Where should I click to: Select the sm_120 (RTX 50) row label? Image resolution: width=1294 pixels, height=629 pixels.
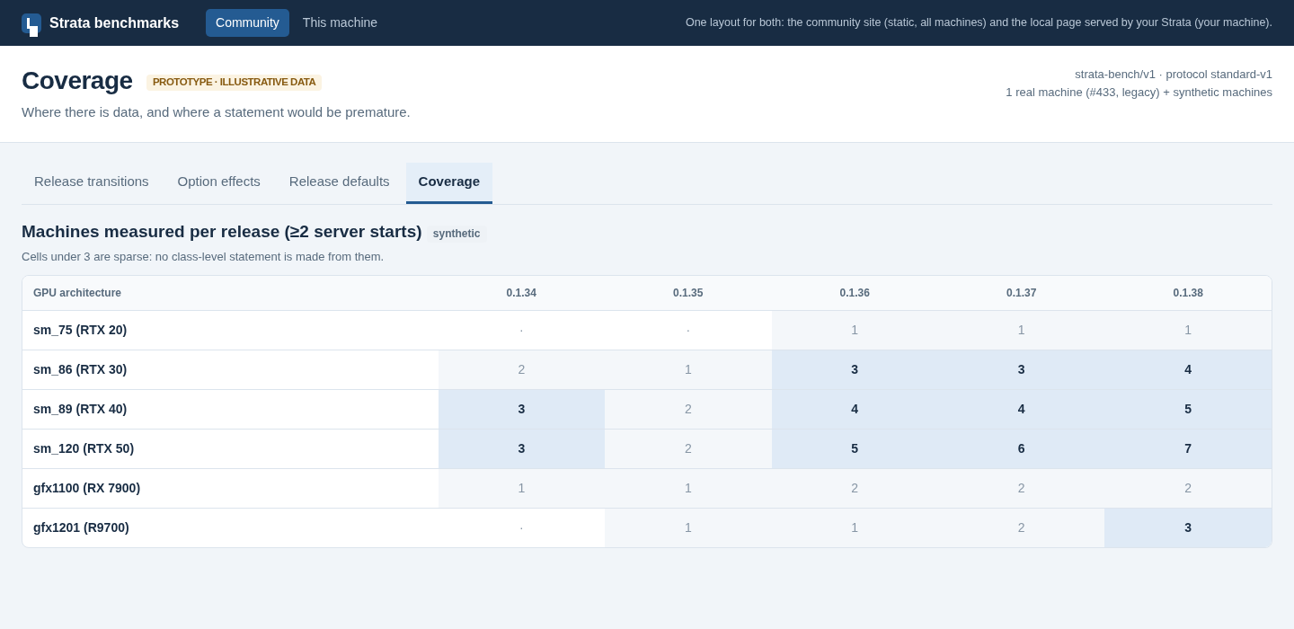pos(84,448)
